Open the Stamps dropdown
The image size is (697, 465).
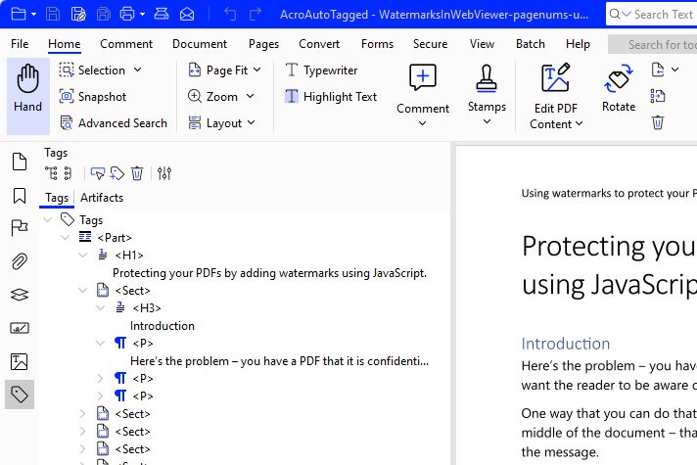pyautogui.click(x=487, y=121)
